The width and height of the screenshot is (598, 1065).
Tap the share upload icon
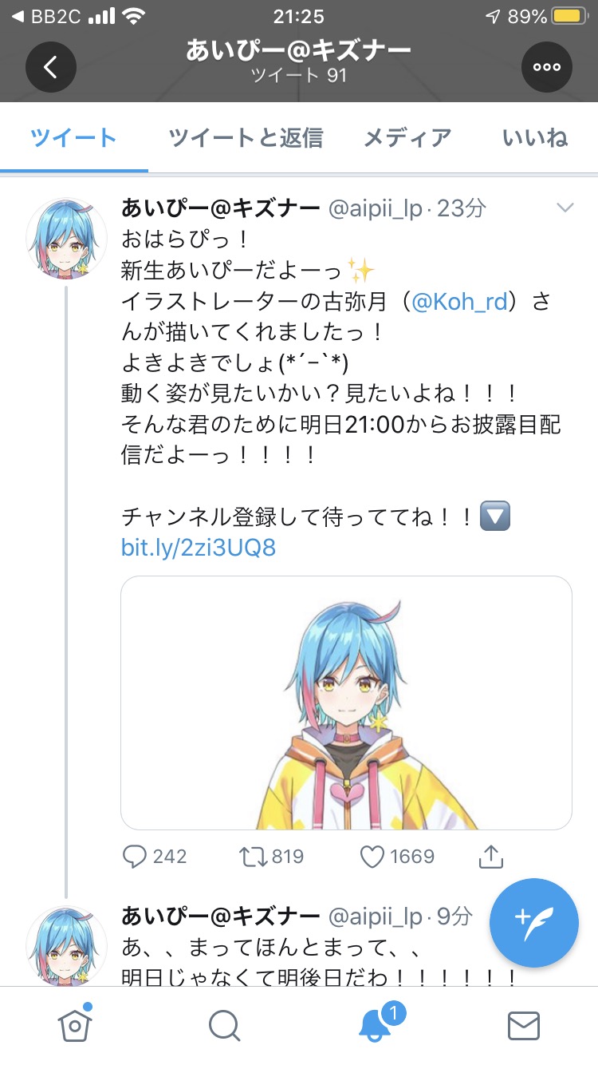(491, 857)
